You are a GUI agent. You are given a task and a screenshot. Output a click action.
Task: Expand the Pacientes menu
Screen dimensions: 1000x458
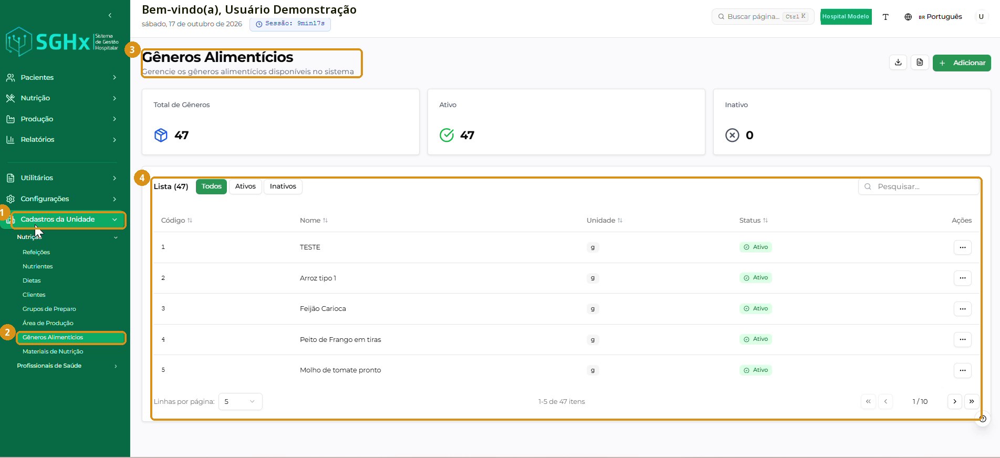tap(61, 77)
